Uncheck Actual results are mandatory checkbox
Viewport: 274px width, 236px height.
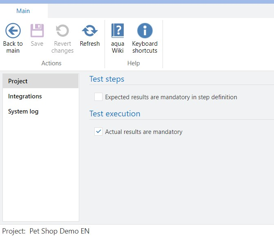pyautogui.click(x=98, y=132)
